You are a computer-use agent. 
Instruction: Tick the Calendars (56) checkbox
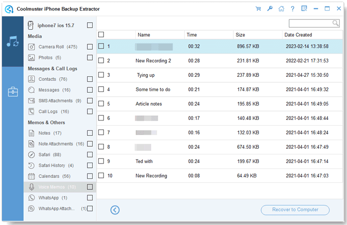90,176
